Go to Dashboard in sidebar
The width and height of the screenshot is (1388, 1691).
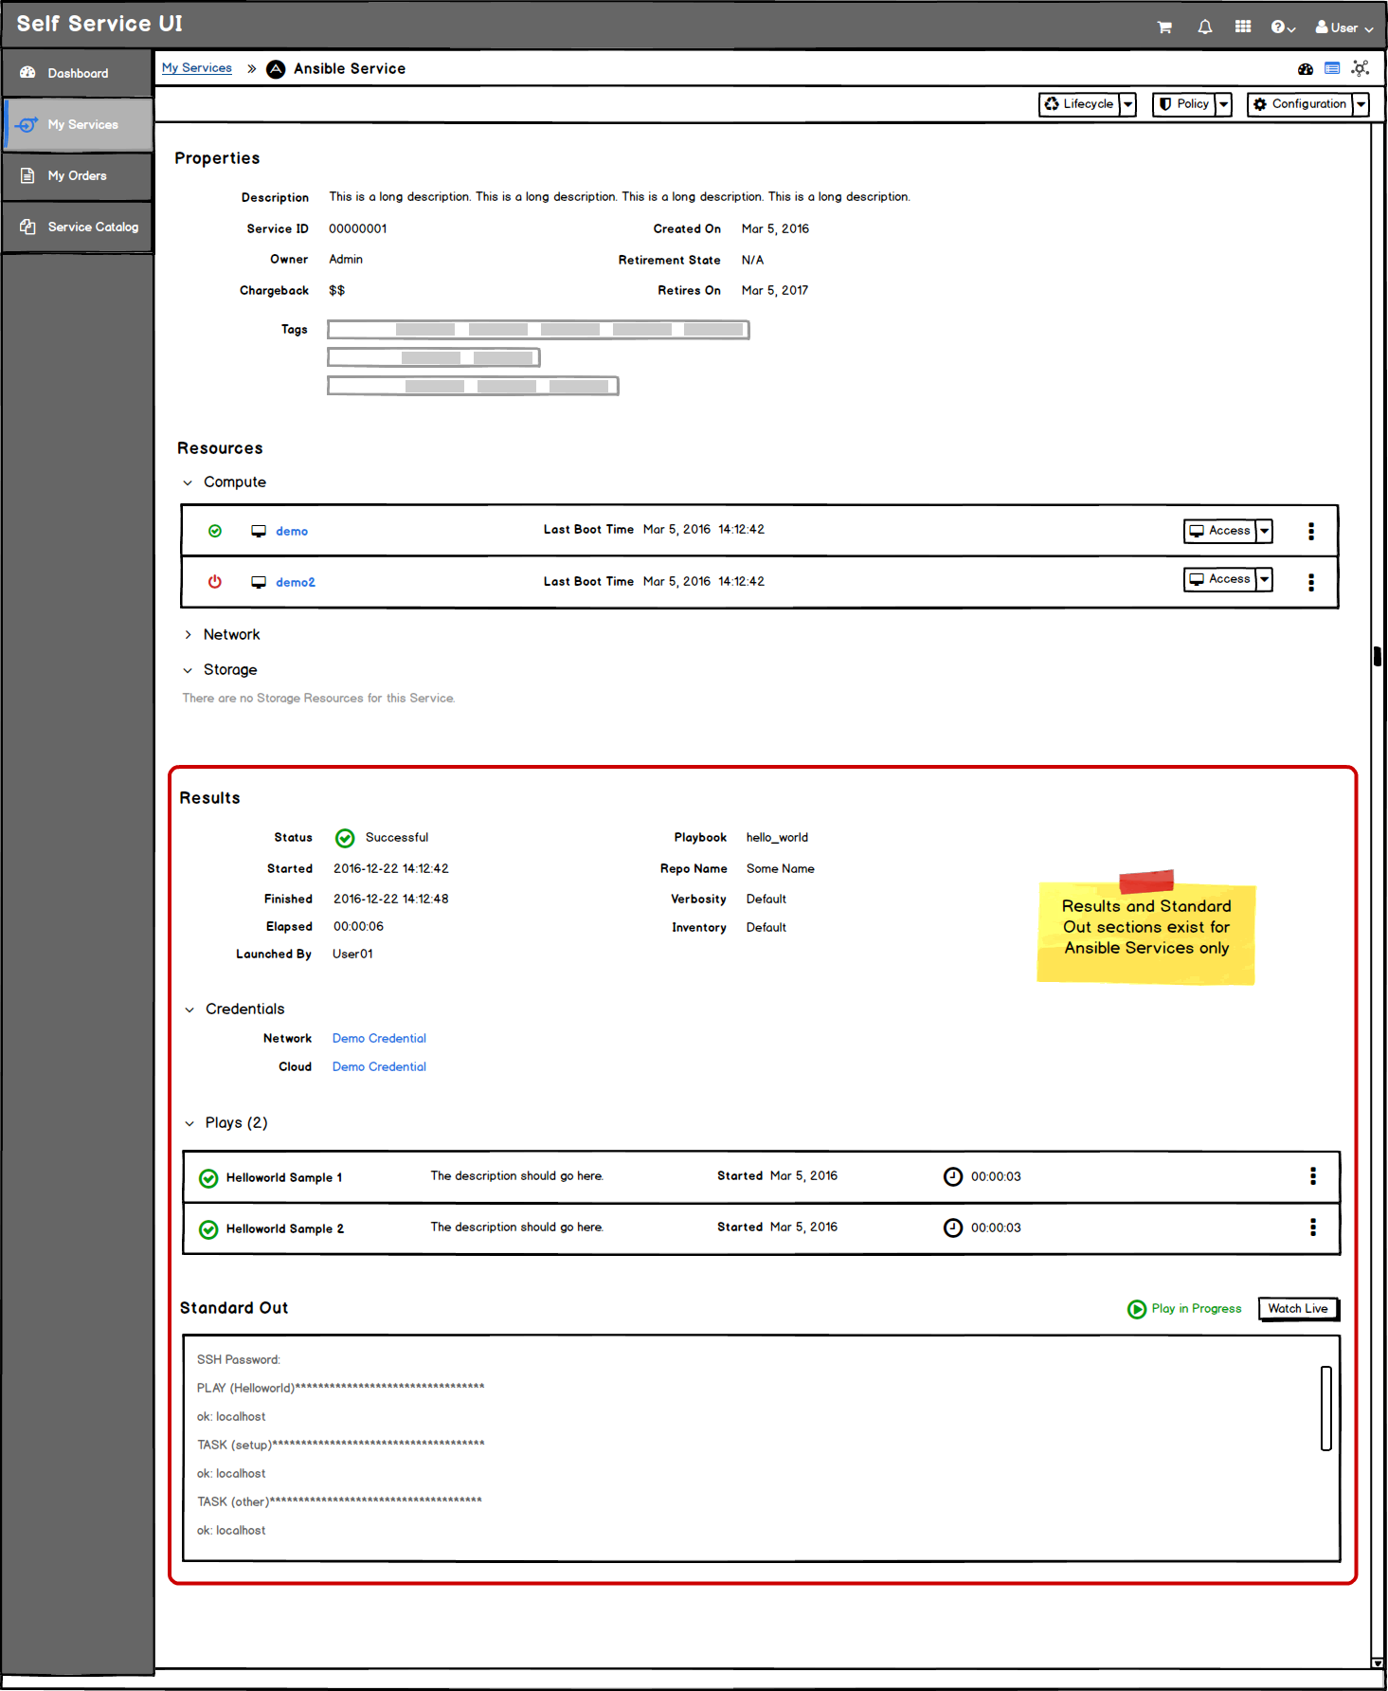tap(78, 73)
